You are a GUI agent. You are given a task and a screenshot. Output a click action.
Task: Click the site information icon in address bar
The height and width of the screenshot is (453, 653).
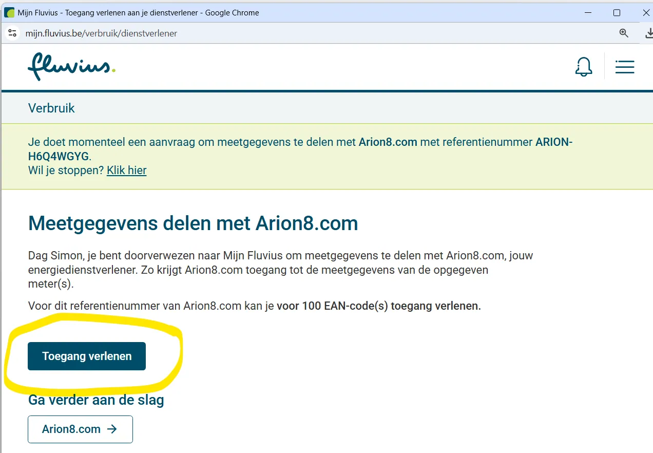tap(12, 33)
